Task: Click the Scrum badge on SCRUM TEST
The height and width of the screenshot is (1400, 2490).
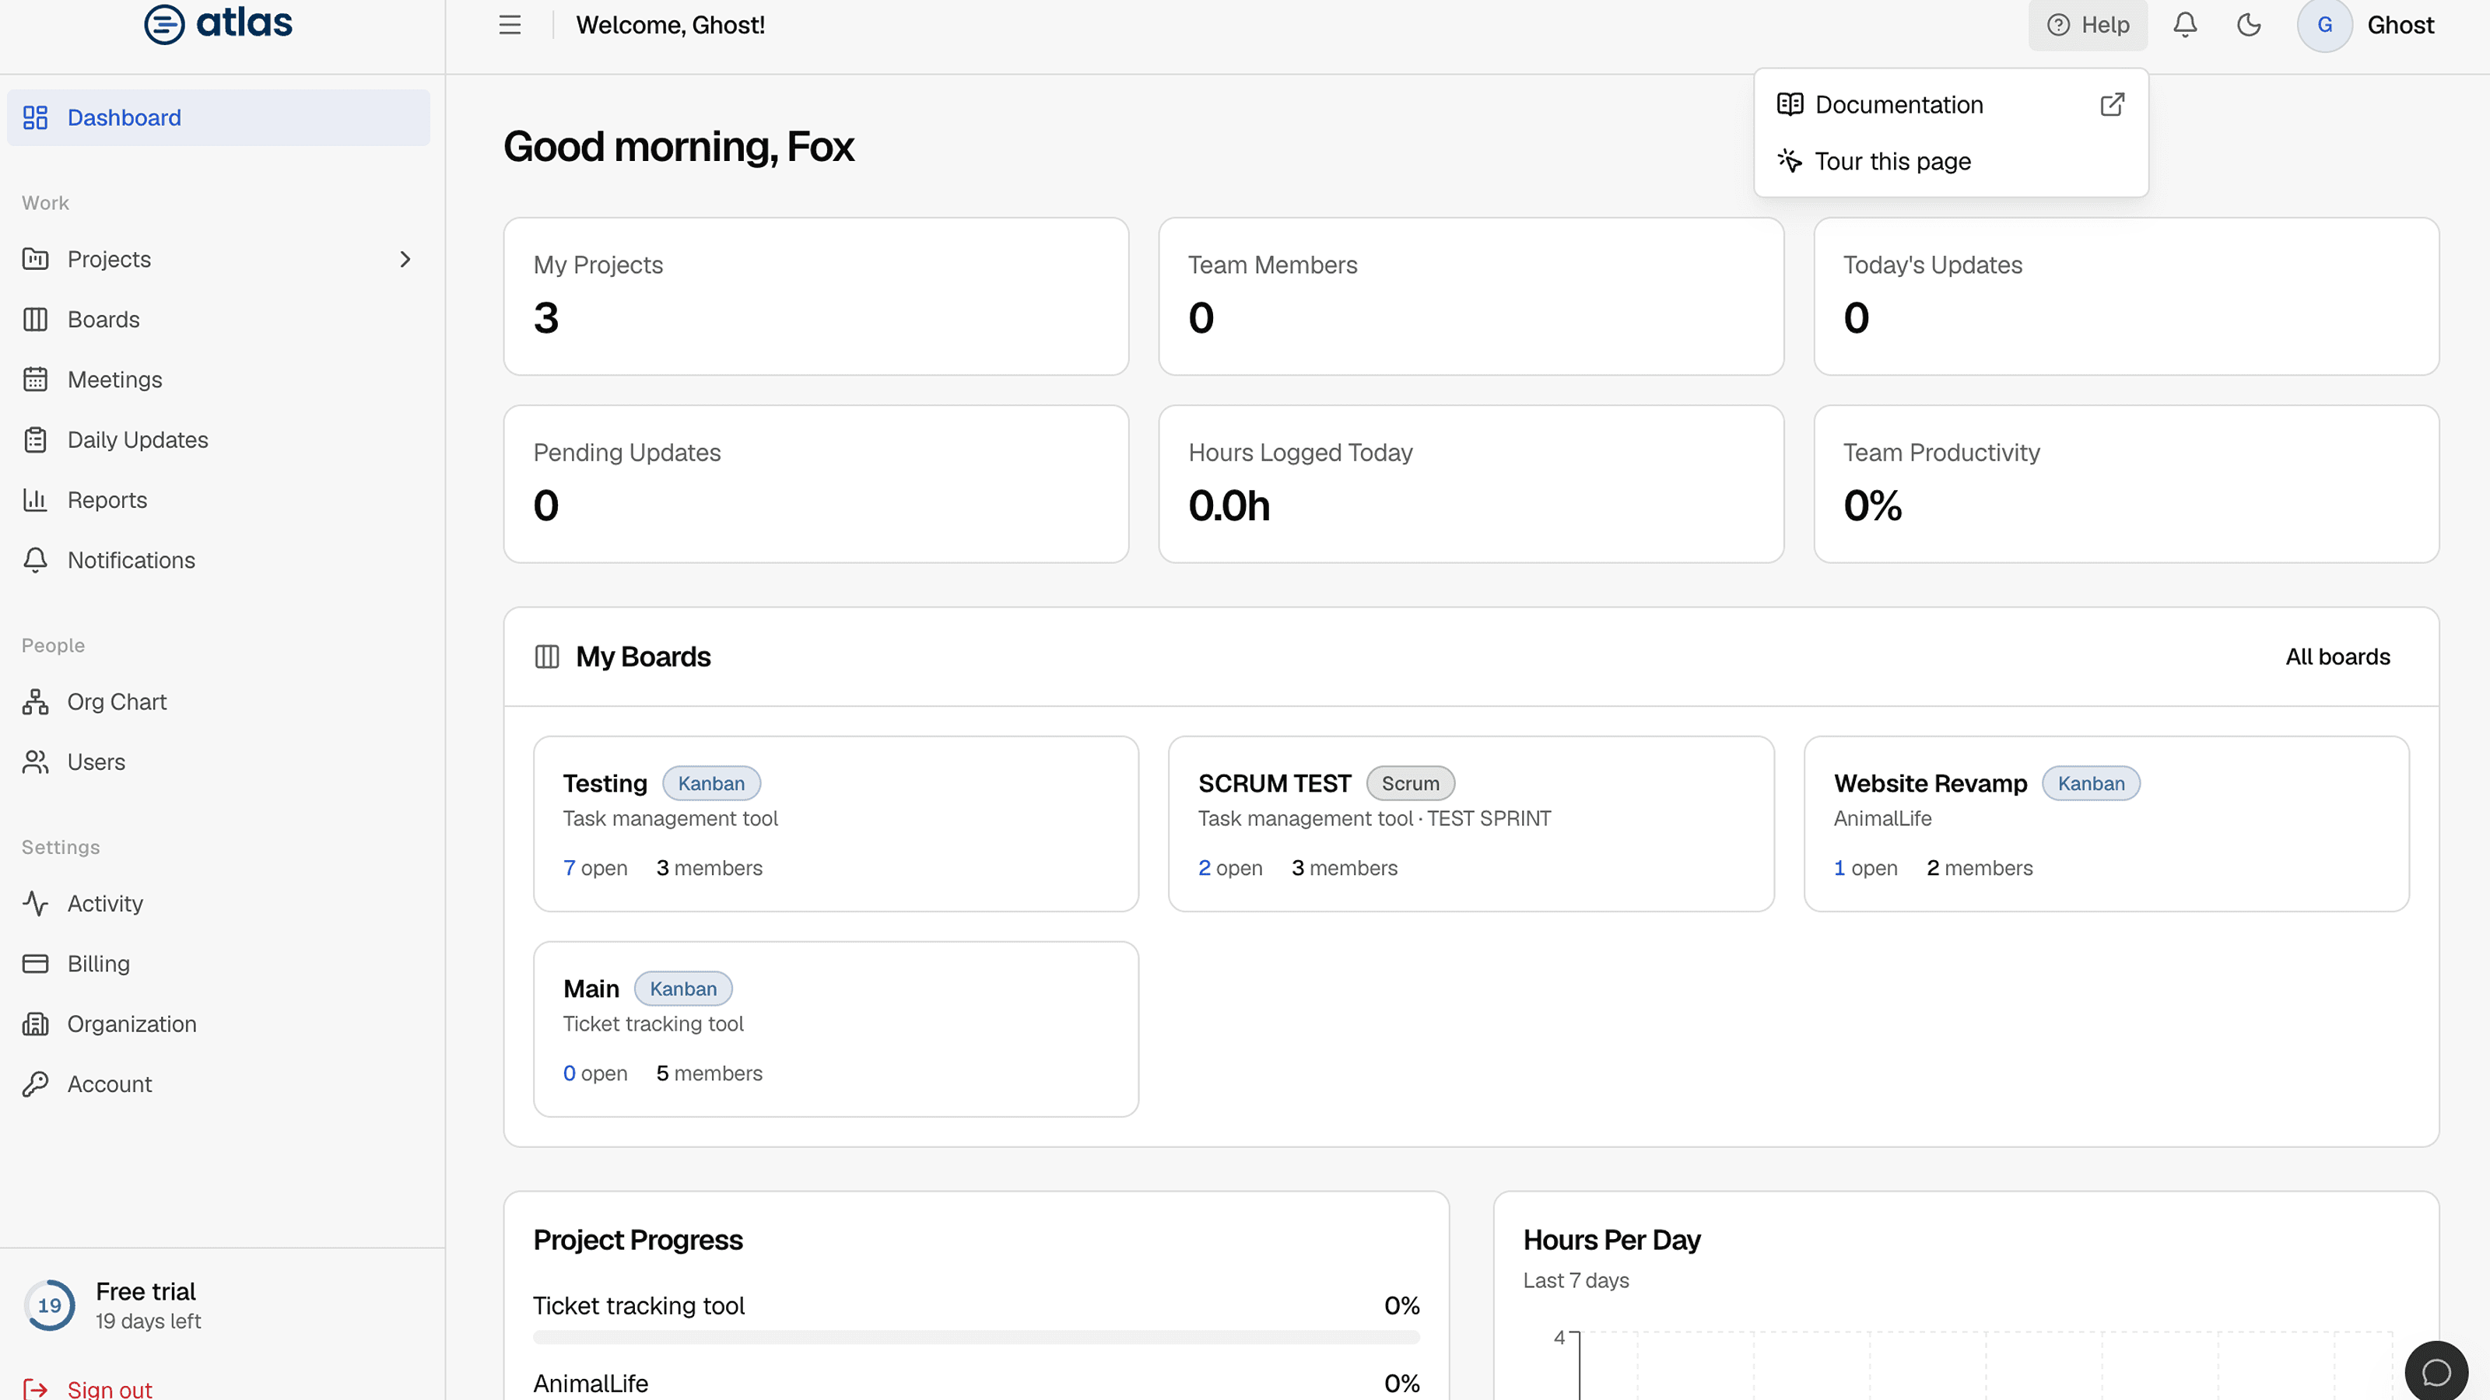Action: click(1410, 783)
